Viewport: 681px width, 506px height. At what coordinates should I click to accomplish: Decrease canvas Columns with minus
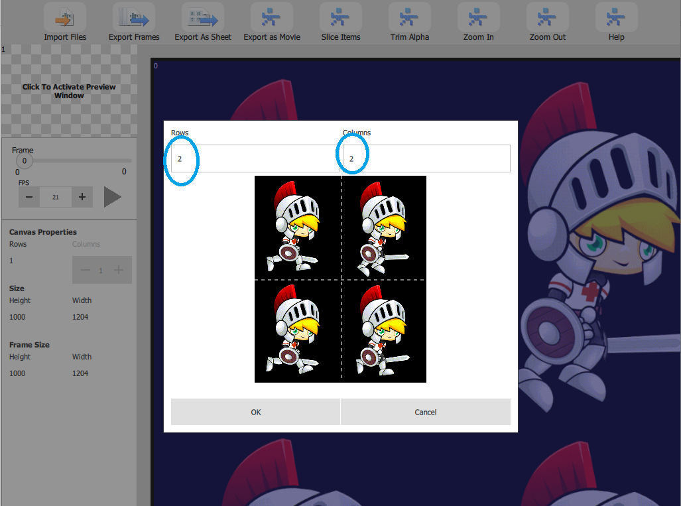85,270
